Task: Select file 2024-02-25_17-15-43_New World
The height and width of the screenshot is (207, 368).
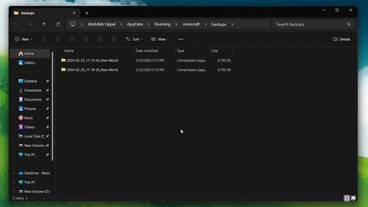Action: click(x=92, y=60)
